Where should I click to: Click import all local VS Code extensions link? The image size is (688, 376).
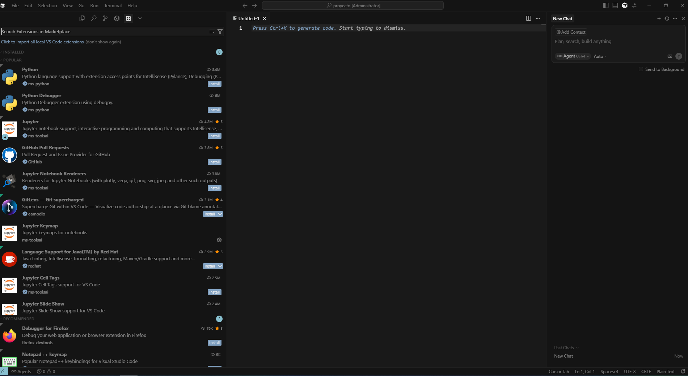point(42,42)
